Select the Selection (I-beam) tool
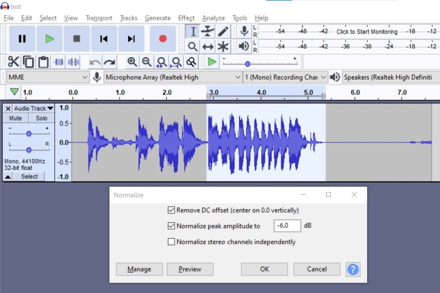The image size is (440, 293). (193, 31)
